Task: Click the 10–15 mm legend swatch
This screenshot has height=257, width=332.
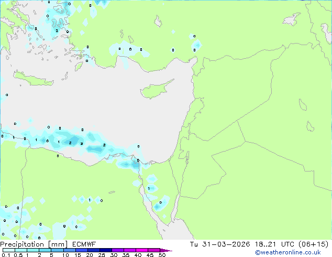Action: 69,250
